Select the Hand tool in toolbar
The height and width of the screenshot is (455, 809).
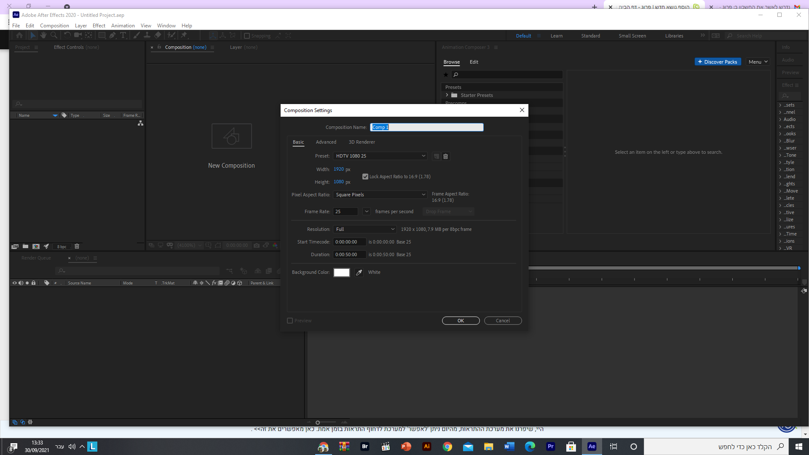pos(43,35)
